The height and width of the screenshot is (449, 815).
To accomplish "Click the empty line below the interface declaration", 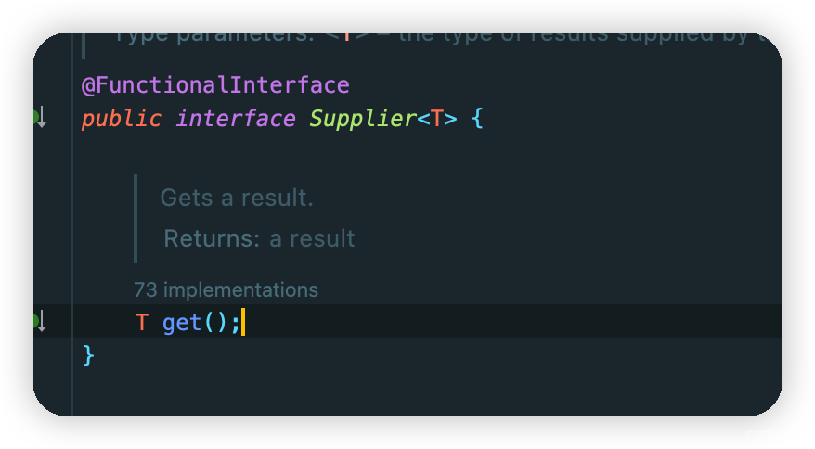I will pyautogui.click(x=426, y=152).
